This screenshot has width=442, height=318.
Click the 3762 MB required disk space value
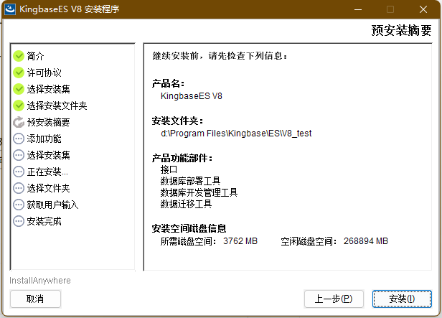(x=240, y=241)
